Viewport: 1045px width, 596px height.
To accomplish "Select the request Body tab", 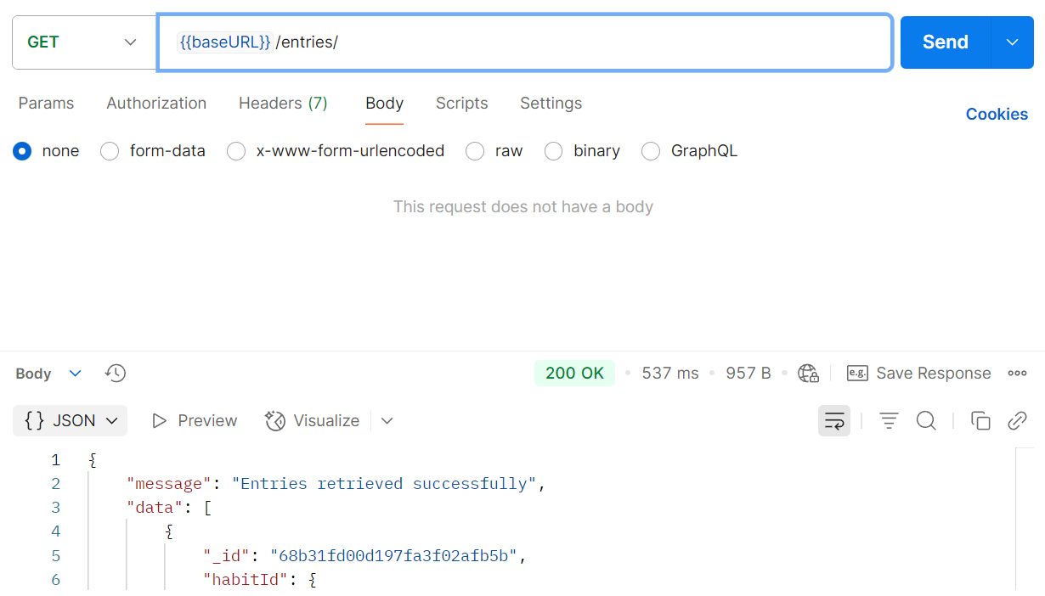I will click(384, 104).
